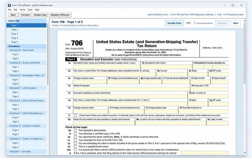
Task: Click the Date of birth field
Action: [200, 82]
